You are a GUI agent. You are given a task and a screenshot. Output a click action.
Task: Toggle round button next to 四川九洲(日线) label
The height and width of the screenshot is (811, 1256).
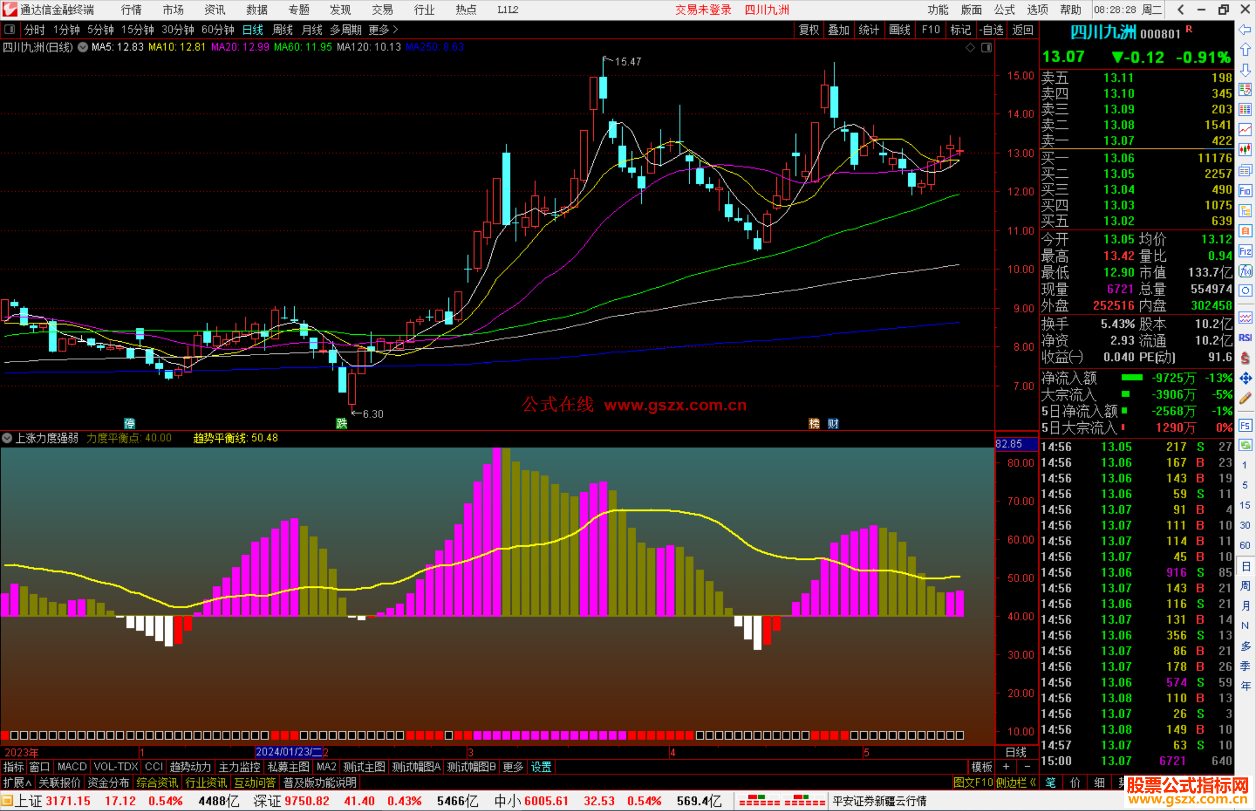(x=83, y=47)
